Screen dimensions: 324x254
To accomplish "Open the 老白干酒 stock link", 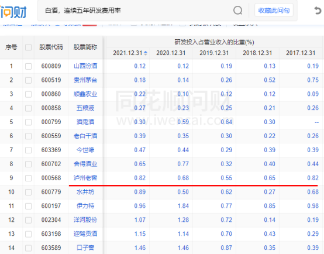I will click(85, 136).
